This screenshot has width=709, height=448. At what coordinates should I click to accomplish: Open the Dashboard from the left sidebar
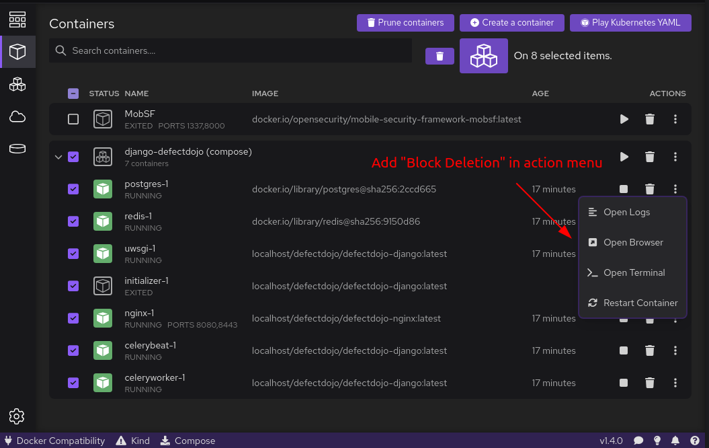pos(17,19)
